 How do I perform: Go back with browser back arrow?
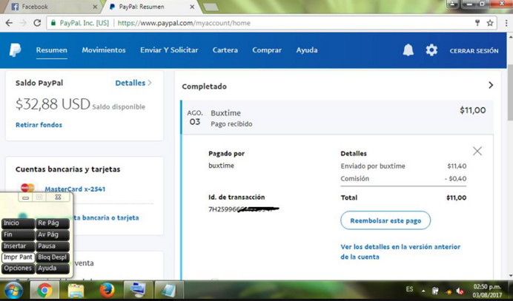point(9,23)
